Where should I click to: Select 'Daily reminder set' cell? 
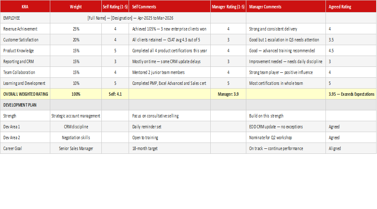coord(170,127)
